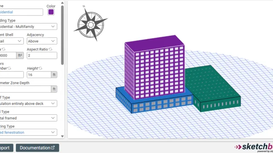Open the Documentation link button
The width and height of the screenshot is (273, 153).
point(38,148)
